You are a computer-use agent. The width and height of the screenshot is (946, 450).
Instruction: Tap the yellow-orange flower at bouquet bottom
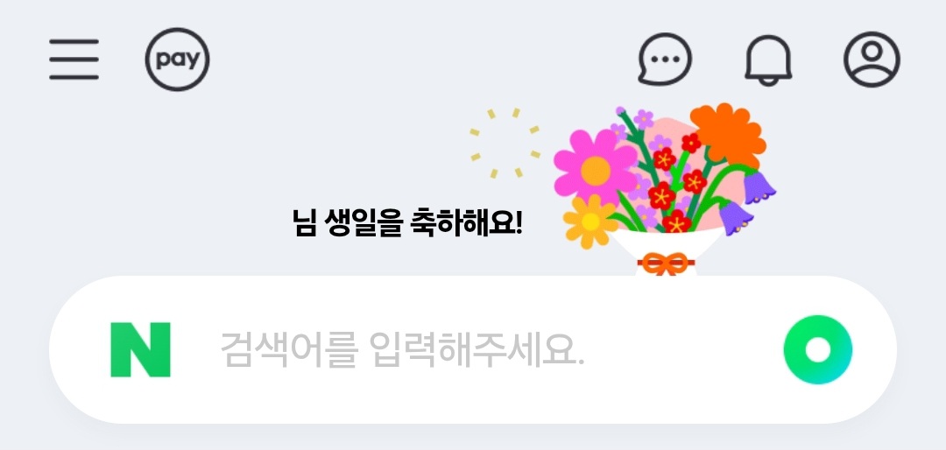[x=590, y=221]
